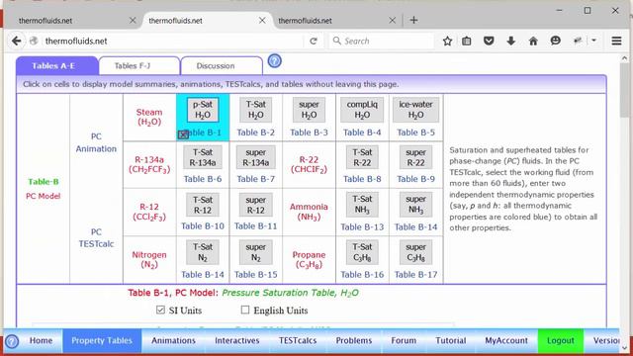Image resolution: width=633 pixels, height=356 pixels.
Task: Go back with the browser back arrow
Action: coord(16,41)
